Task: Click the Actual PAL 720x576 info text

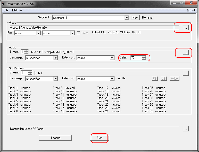Action: coord(116,32)
